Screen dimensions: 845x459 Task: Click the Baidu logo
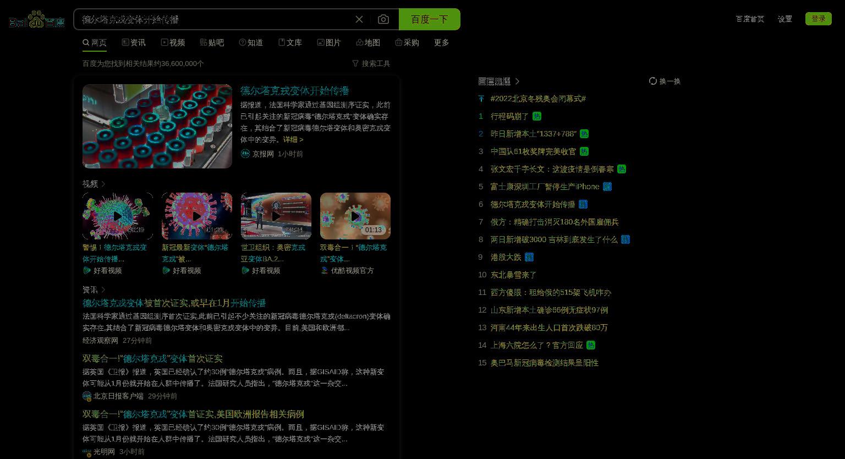[37, 20]
